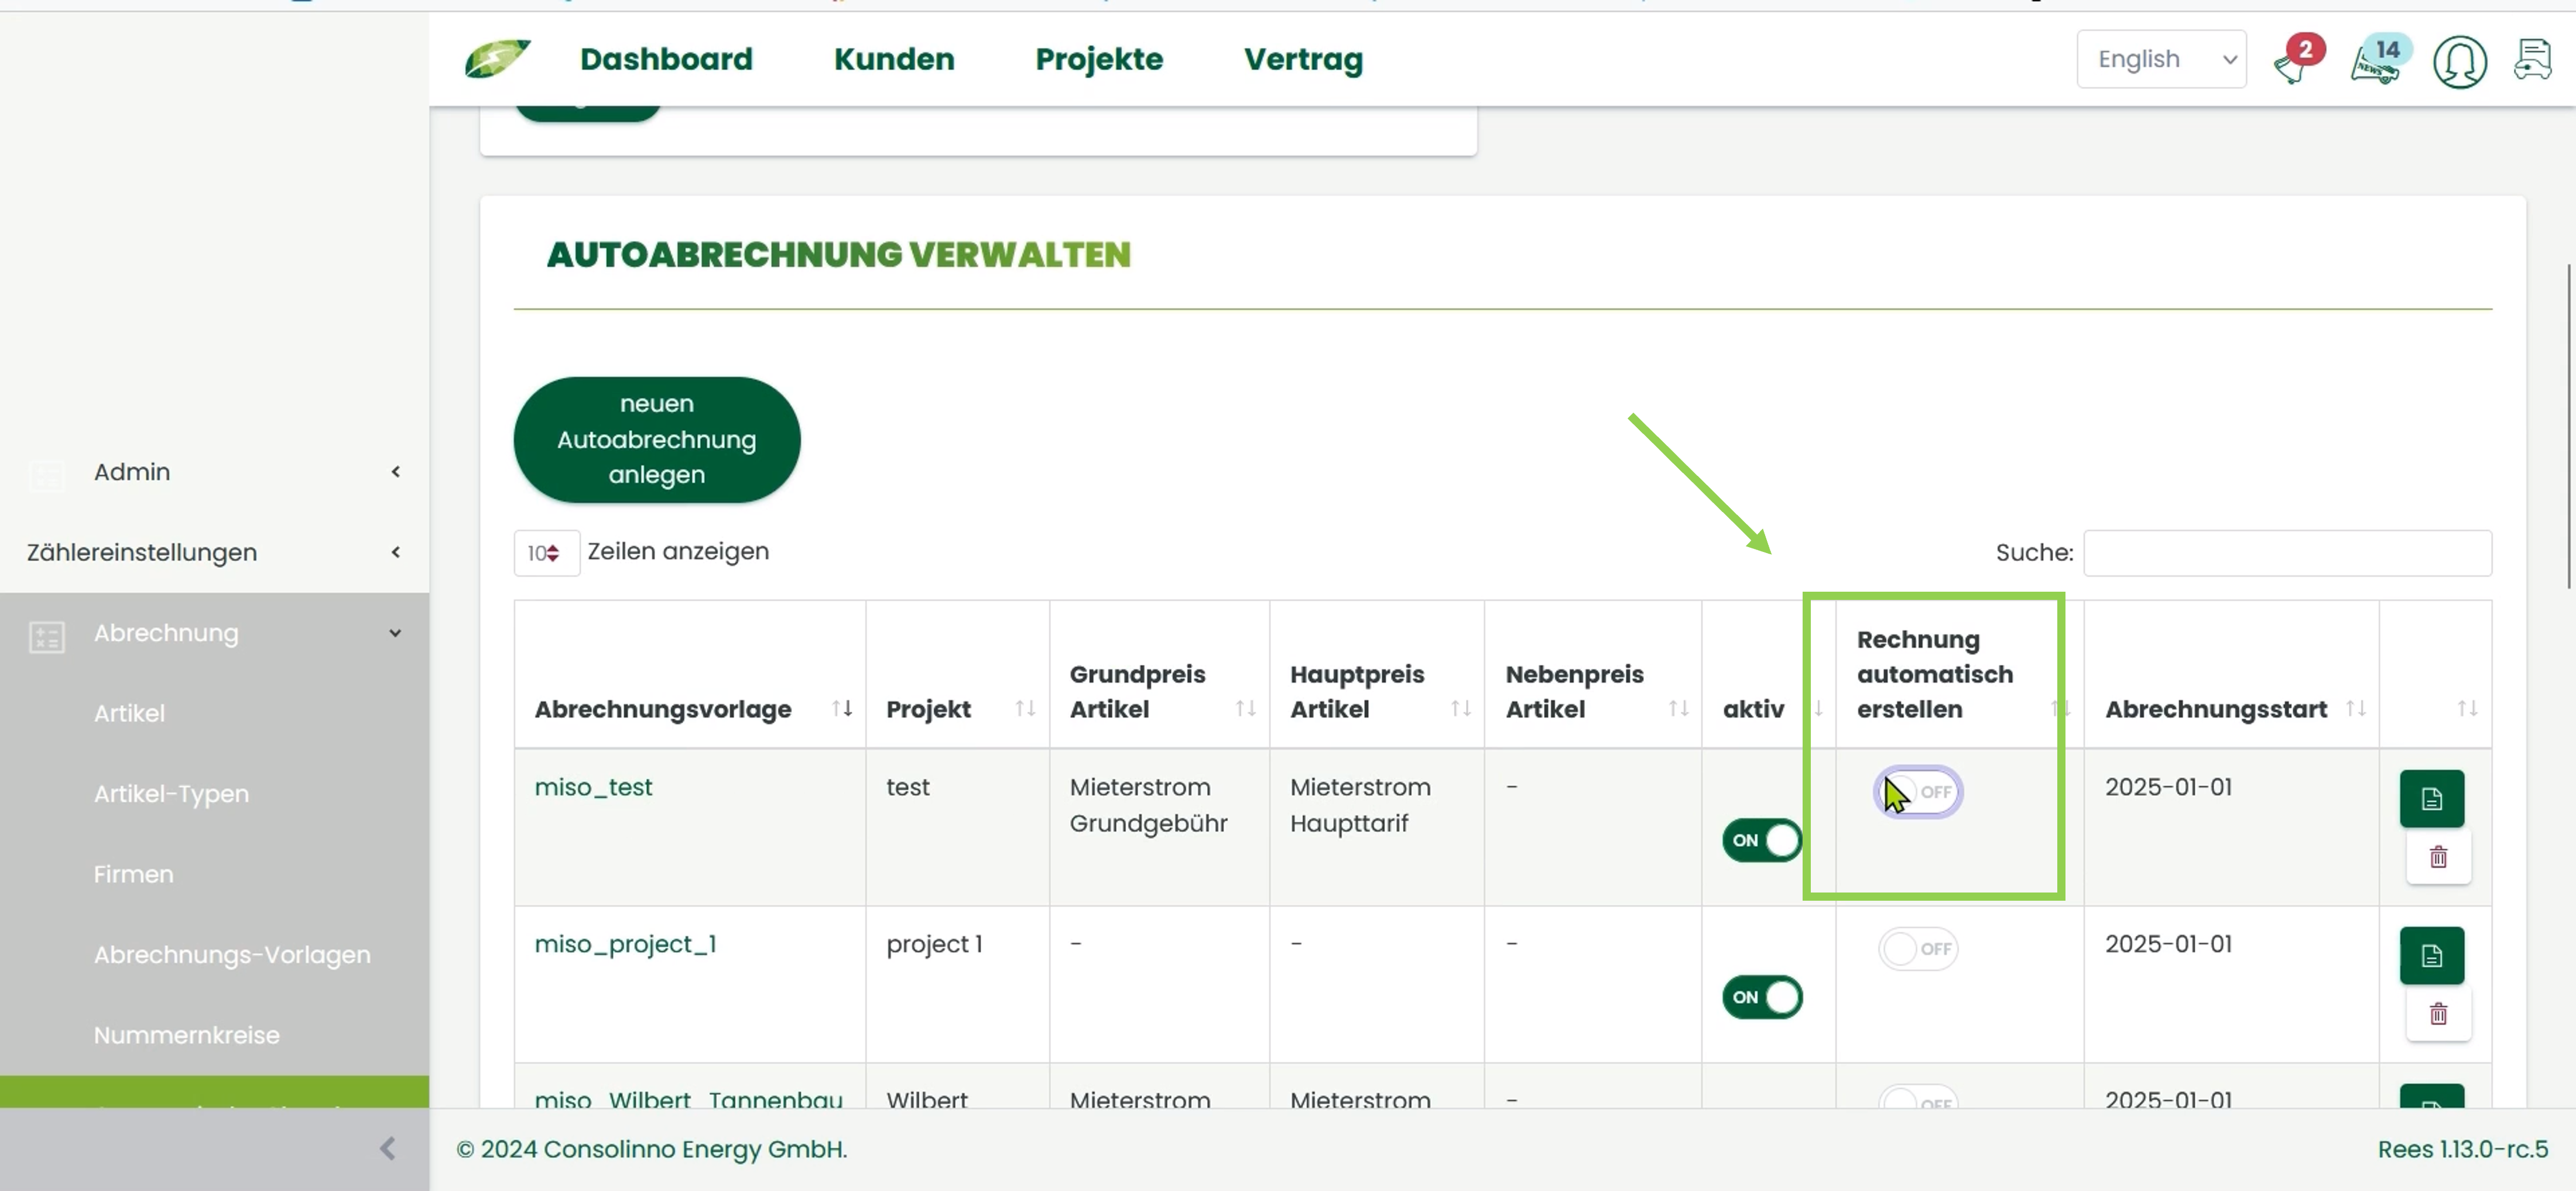Click the support agent icon at top right
This screenshot has height=1191, width=2576.
pyautogui.click(x=2533, y=60)
